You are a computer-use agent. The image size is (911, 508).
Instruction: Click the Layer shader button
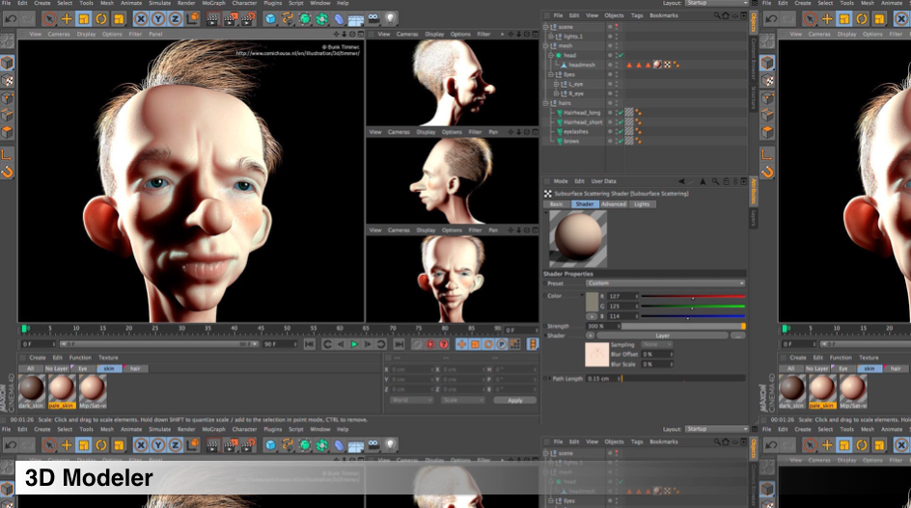click(662, 335)
